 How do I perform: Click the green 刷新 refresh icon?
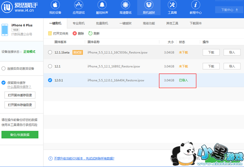click(90, 34)
